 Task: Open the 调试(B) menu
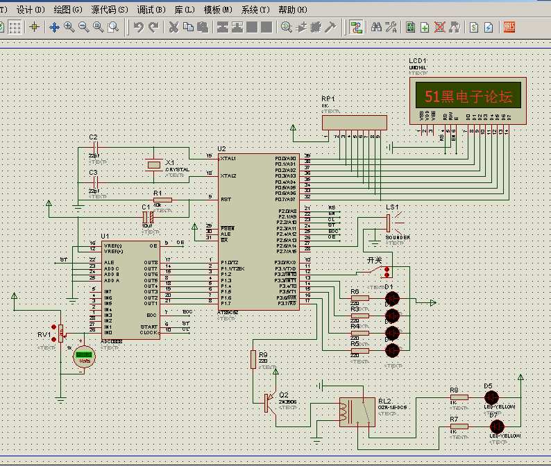pyautogui.click(x=151, y=10)
